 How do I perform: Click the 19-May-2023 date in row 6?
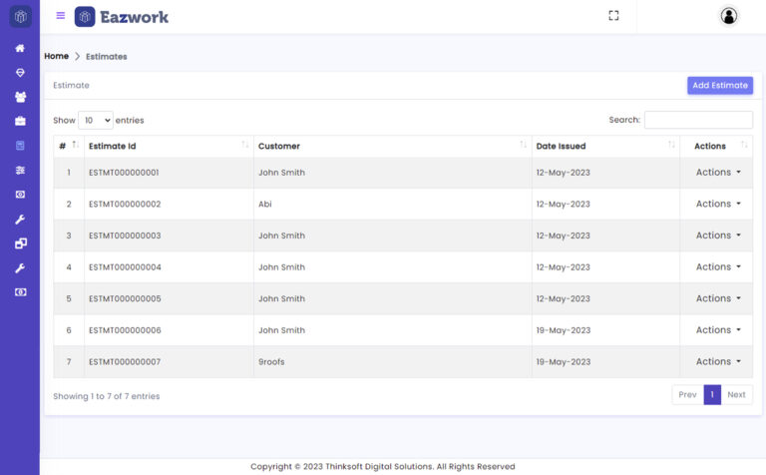[x=564, y=330]
